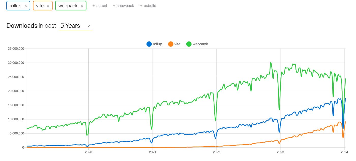Remove rollup by clicking its × icon

pos(26,6)
